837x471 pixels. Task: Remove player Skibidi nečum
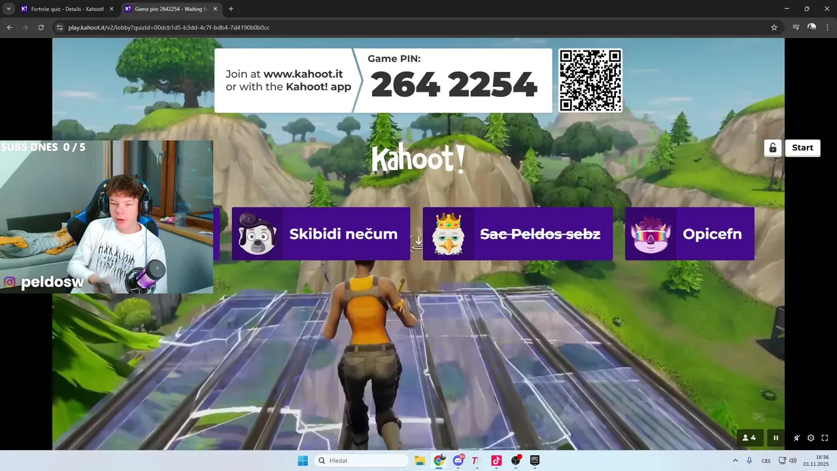point(321,234)
